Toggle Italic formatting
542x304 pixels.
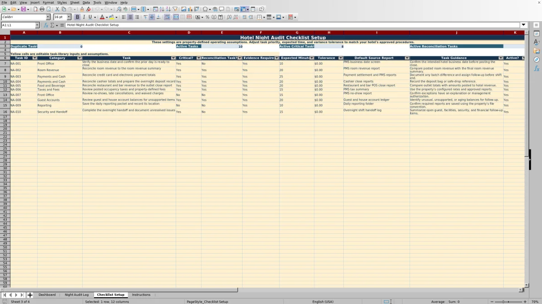point(84,17)
